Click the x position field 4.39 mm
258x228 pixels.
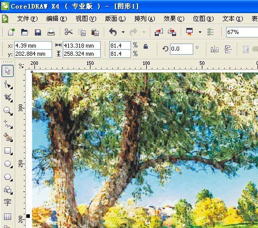point(33,46)
